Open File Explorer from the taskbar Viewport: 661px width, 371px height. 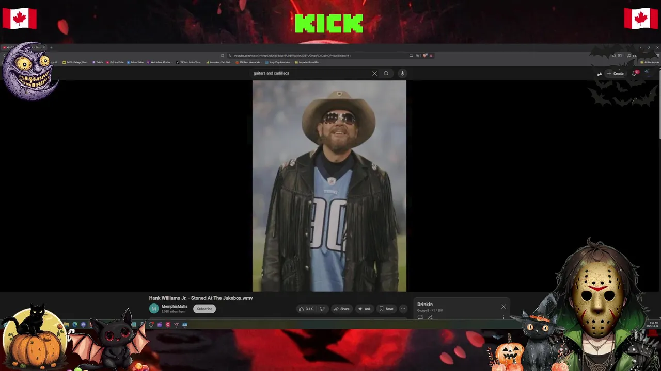tap(67, 325)
